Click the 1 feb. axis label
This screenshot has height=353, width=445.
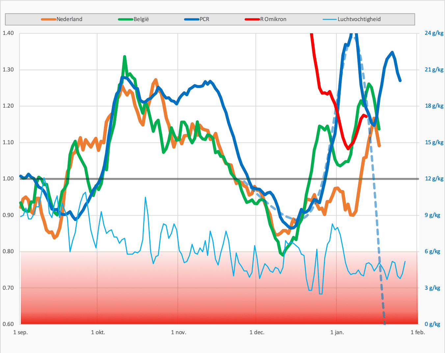[x=418, y=332]
